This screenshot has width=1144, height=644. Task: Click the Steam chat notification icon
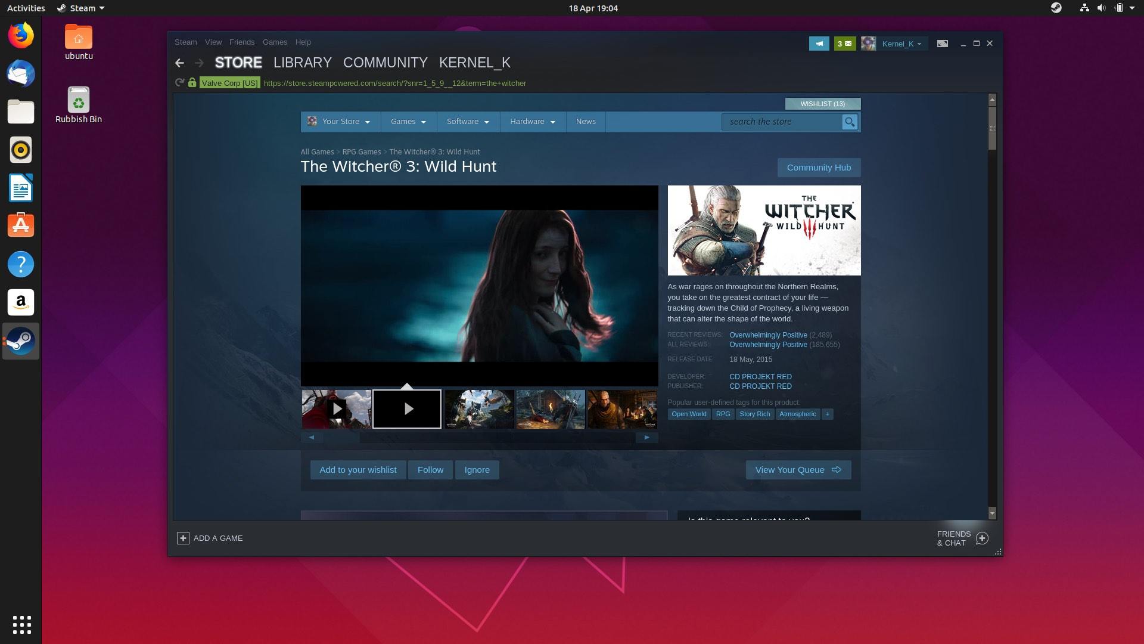(x=845, y=44)
